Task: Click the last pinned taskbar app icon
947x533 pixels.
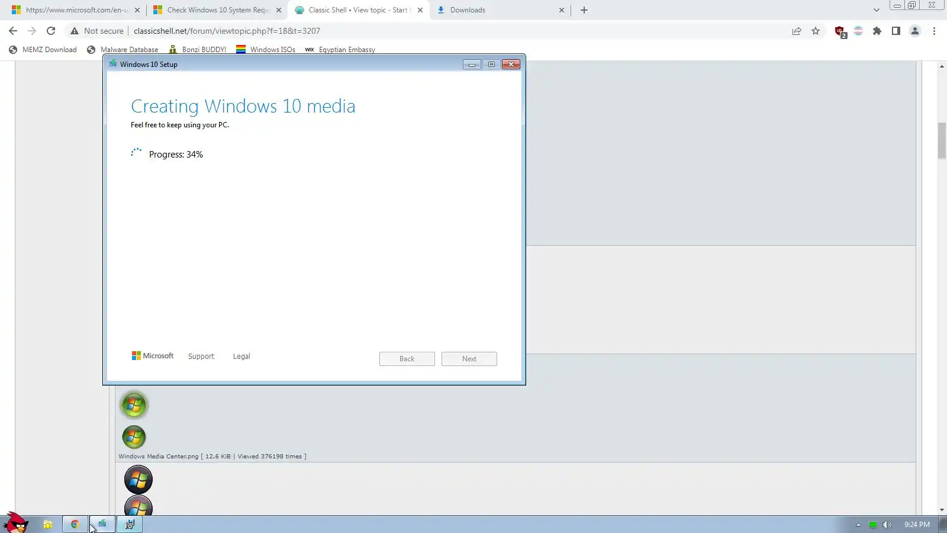Action: [130, 524]
